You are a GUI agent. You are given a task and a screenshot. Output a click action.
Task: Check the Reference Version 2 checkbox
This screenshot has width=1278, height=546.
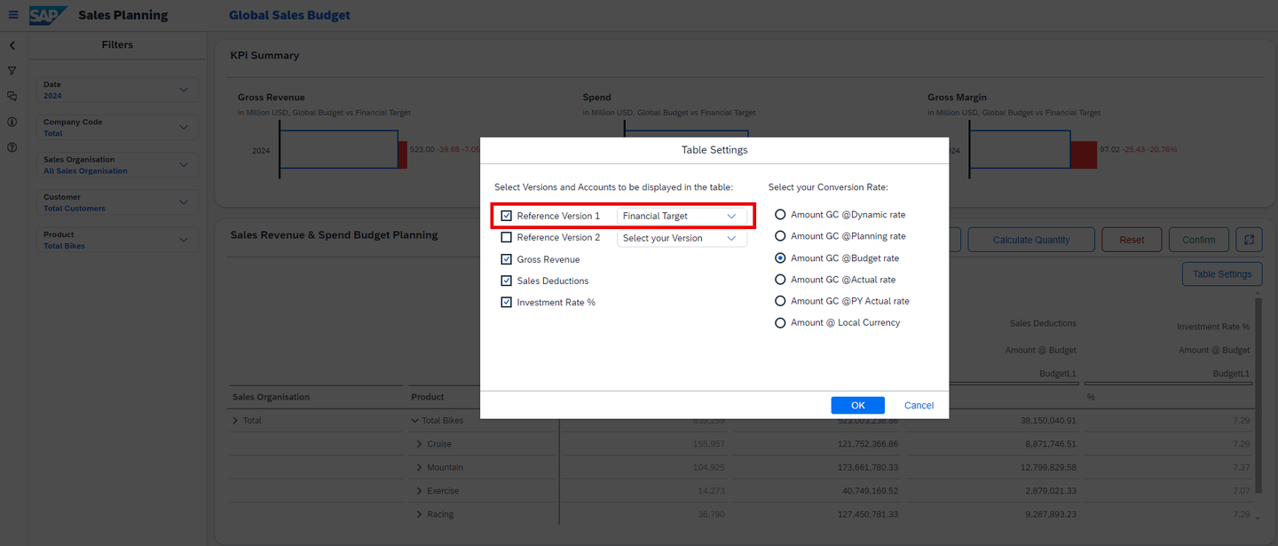tap(507, 238)
